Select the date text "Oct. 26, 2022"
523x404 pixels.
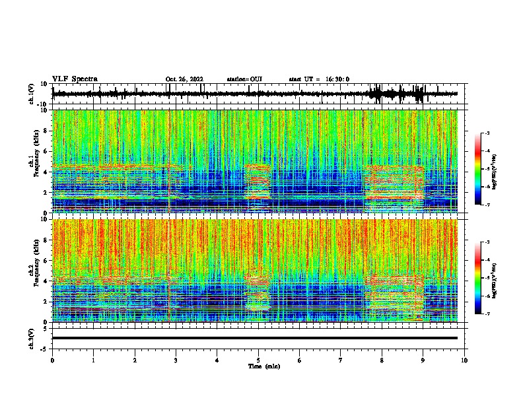pyautogui.click(x=184, y=79)
